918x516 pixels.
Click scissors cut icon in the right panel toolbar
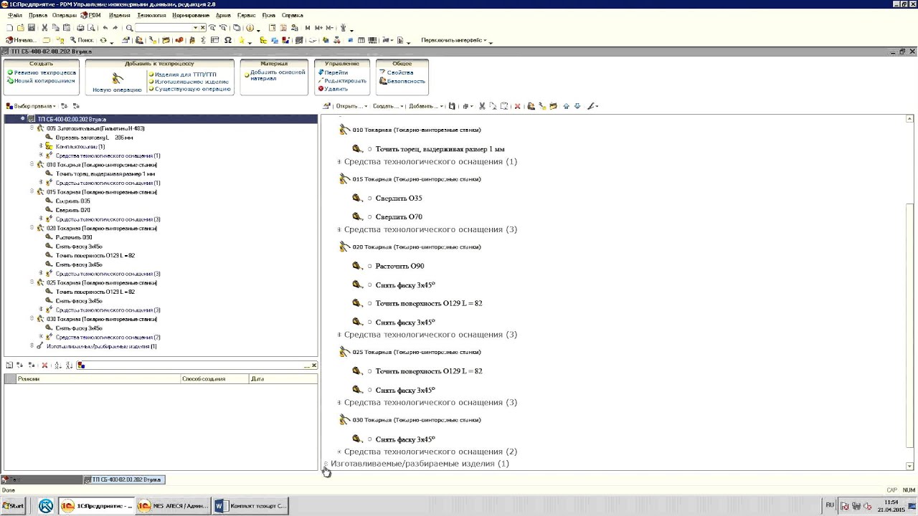(x=482, y=106)
